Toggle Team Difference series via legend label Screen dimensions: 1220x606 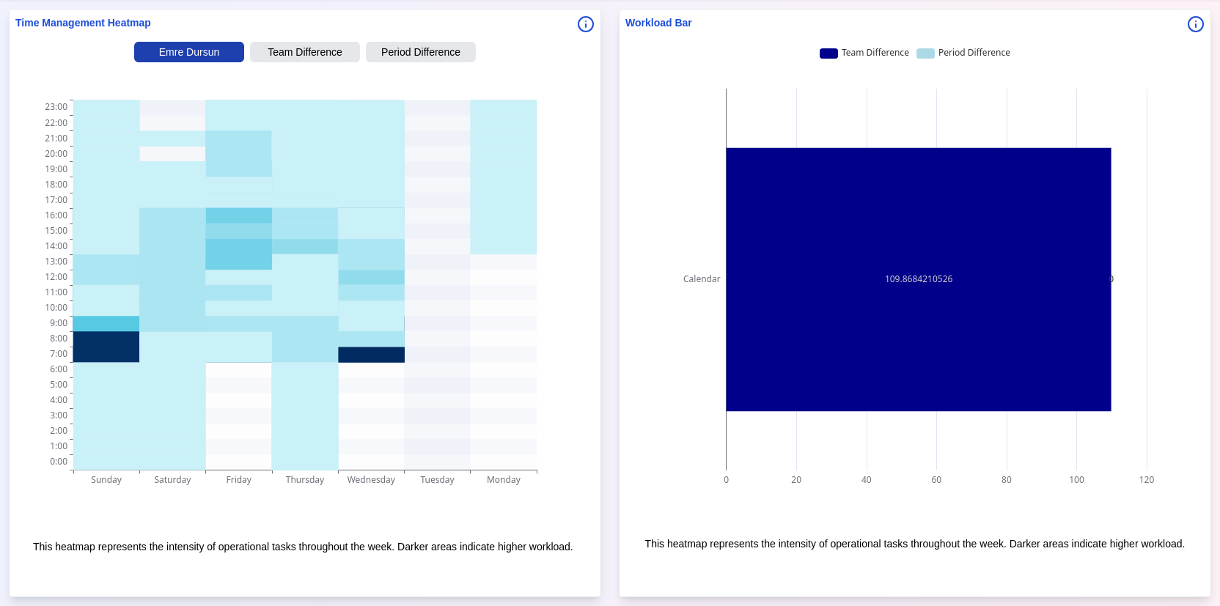coord(875,53)
